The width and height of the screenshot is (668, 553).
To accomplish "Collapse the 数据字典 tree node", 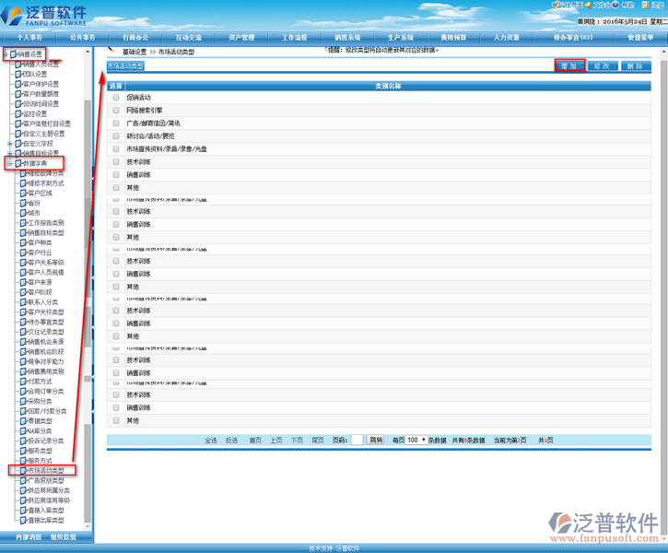I will pos(9,163).
